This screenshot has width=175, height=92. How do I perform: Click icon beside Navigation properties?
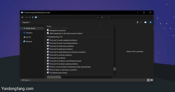point(48,30)
